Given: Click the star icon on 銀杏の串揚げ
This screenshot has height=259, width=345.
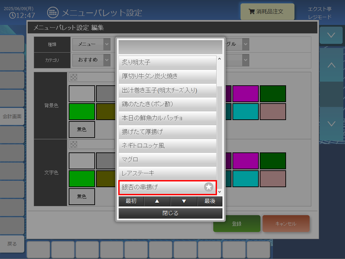Looking at the screenshot, I should (209, 187).
